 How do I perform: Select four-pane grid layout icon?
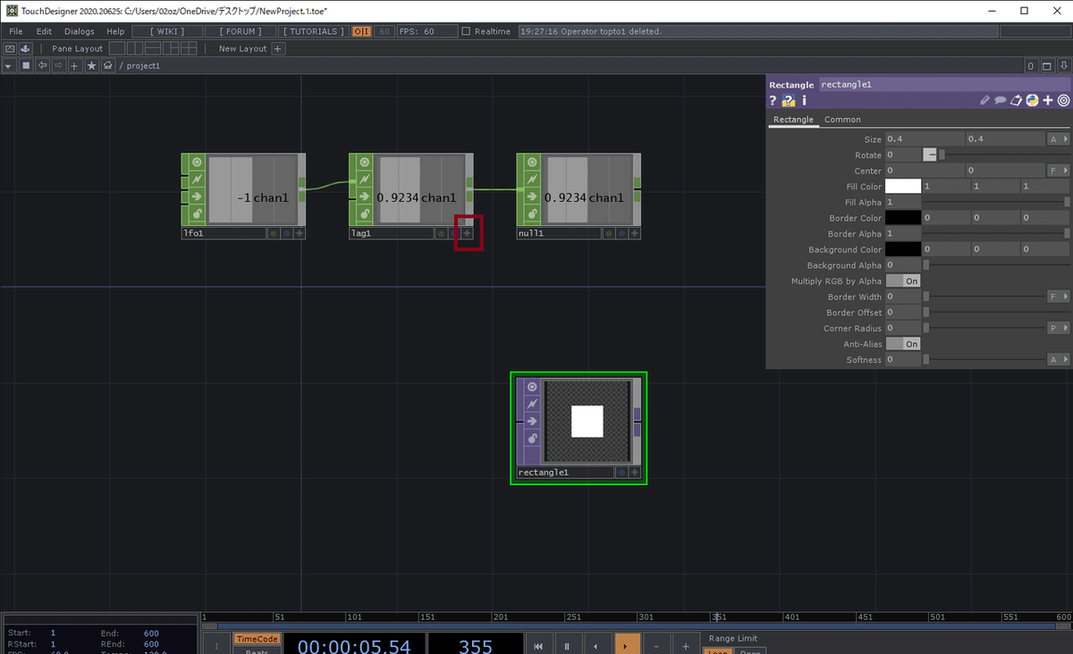(189, 48)
